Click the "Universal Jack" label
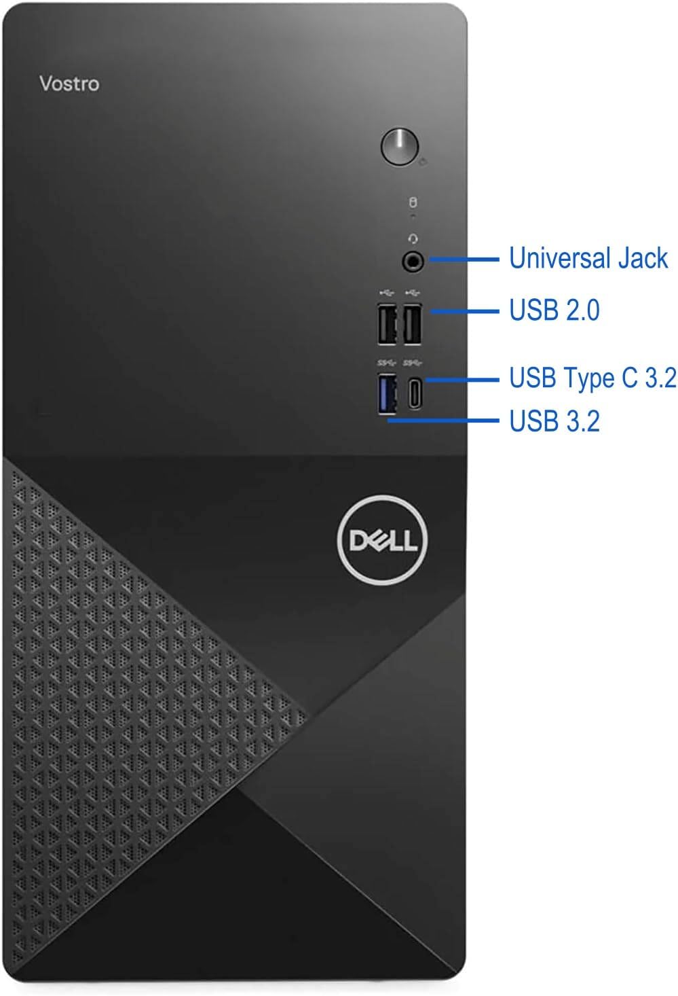The width and height of the screenshot is (678, 996). pyautogui.click(x=588, y=258)
